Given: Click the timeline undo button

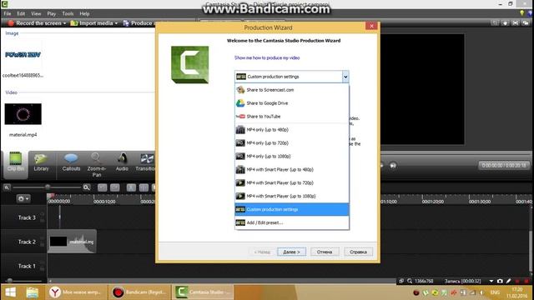Looking at the screenshot, I should [x=102, y=187].
